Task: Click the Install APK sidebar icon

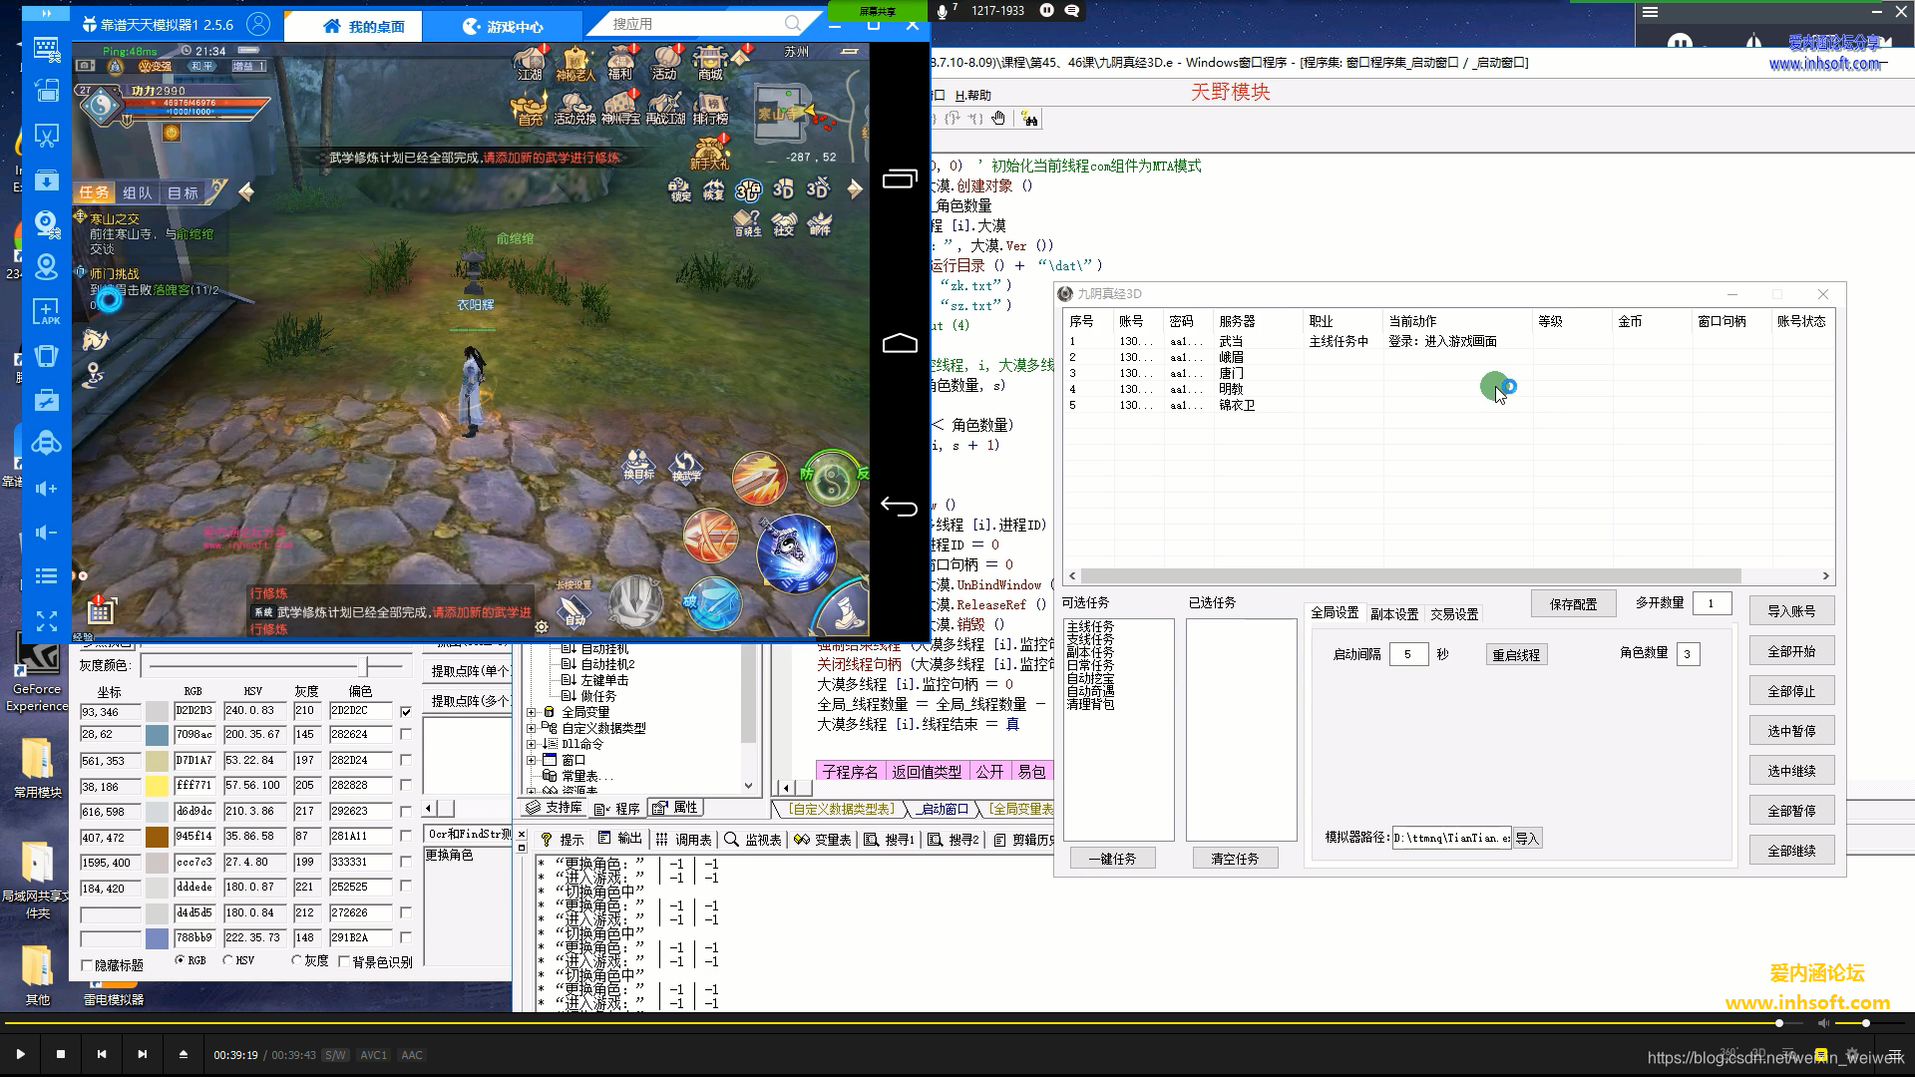Action: coord(46,312)
